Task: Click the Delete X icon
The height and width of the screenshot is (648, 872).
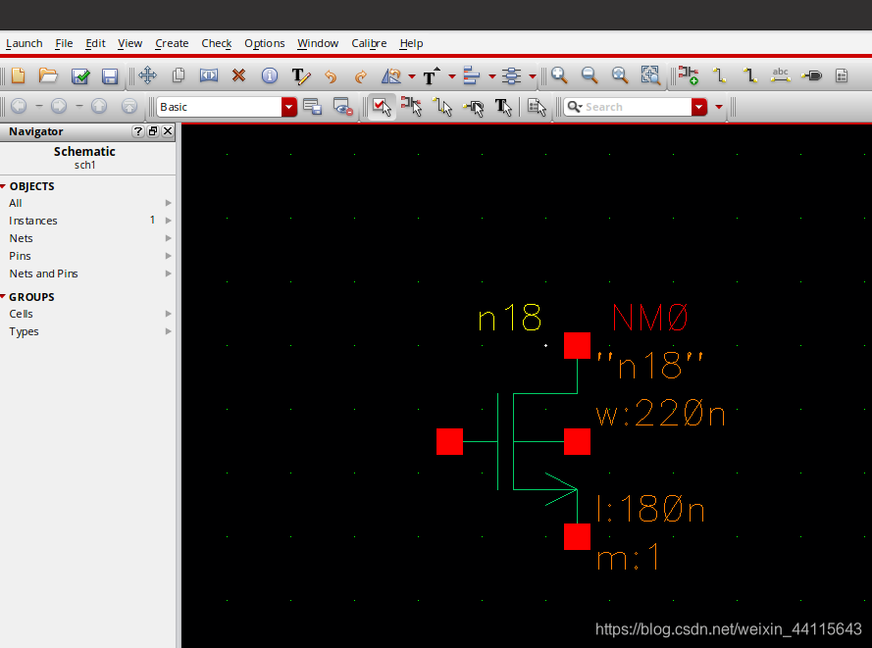Action: (238, 75)
